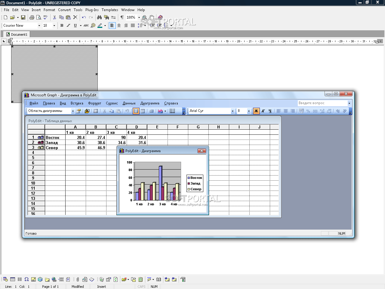
Task: Expand highlight color dropdown arrow
Action: coord(105,26)
